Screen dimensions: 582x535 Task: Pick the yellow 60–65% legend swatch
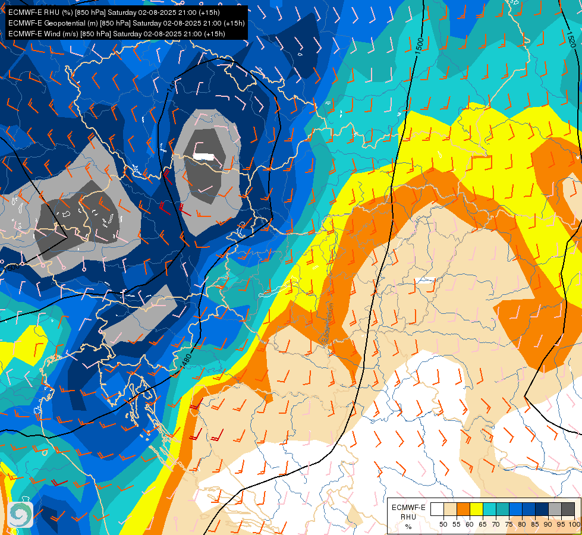click(x=476, y=509)
